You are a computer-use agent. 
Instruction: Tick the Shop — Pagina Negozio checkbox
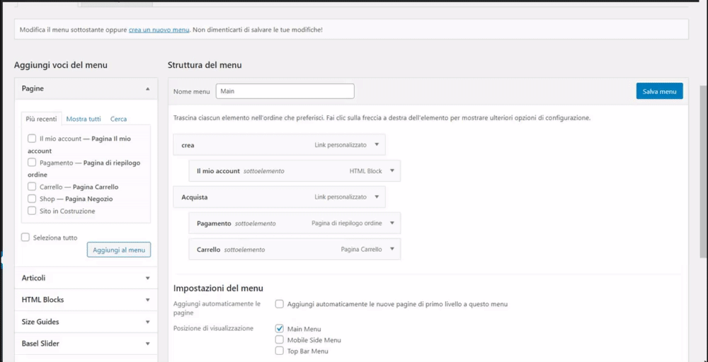coord(32,199)
